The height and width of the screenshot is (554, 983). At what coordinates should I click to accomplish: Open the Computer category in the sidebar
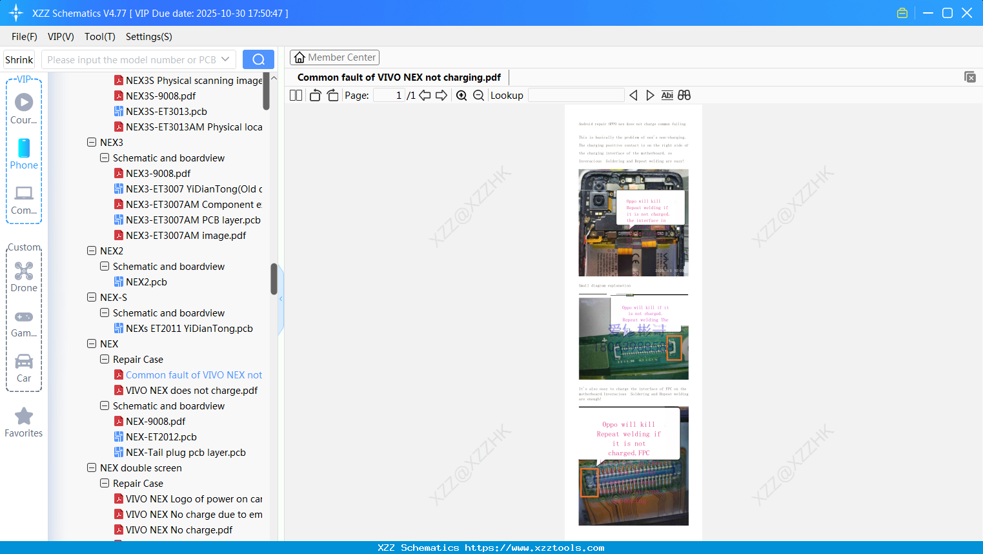(24, 200)
